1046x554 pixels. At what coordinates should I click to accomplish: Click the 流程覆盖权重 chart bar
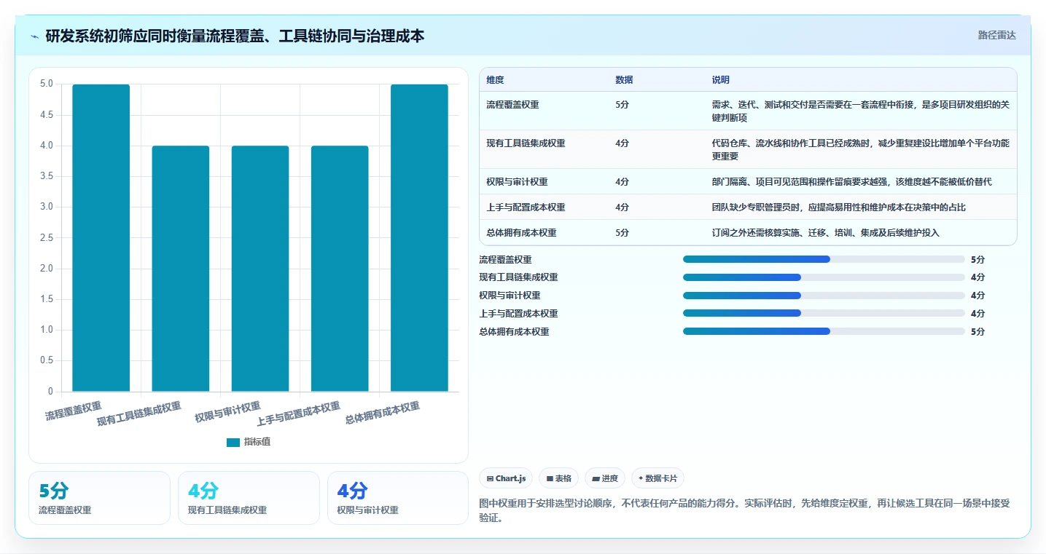(x=101, y=238)
